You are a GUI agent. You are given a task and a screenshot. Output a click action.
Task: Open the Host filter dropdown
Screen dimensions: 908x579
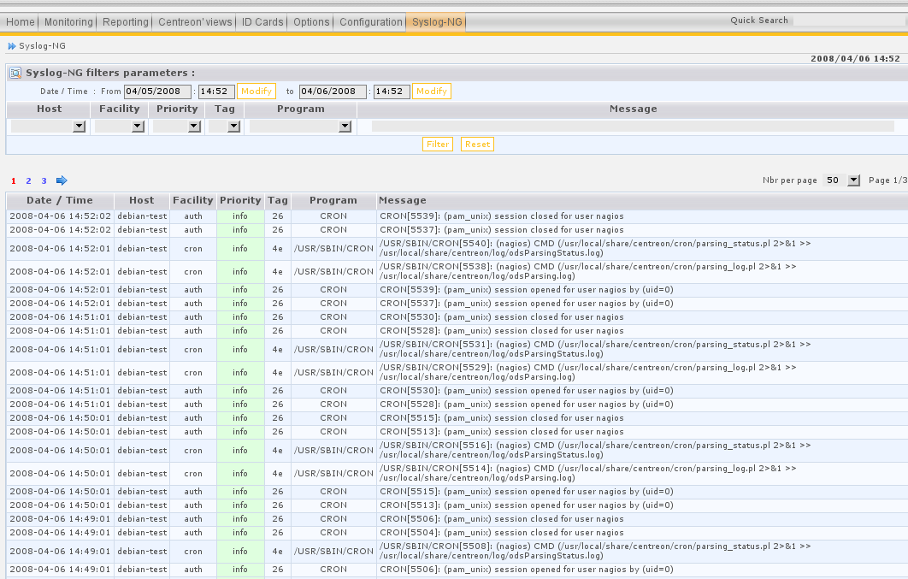point(49,127)
